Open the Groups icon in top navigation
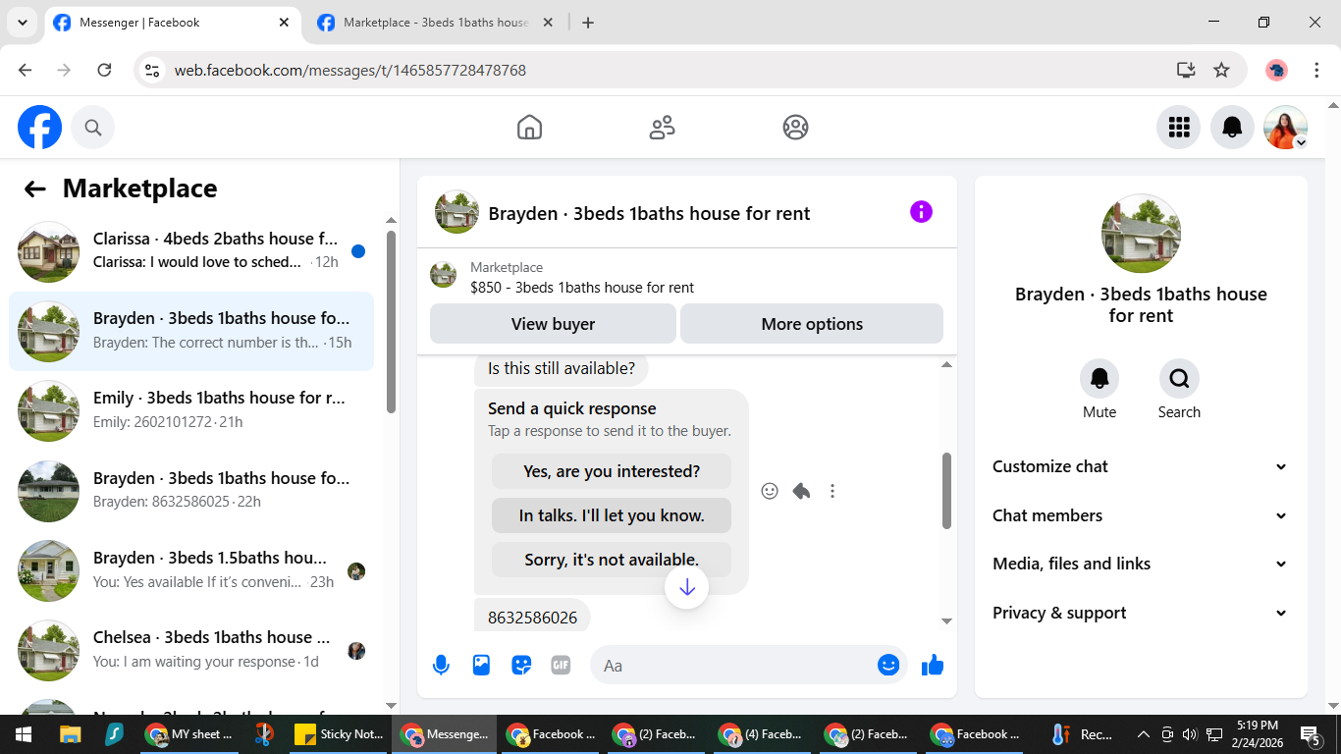This screenshot has height=754, width=1341. point(795,128)
